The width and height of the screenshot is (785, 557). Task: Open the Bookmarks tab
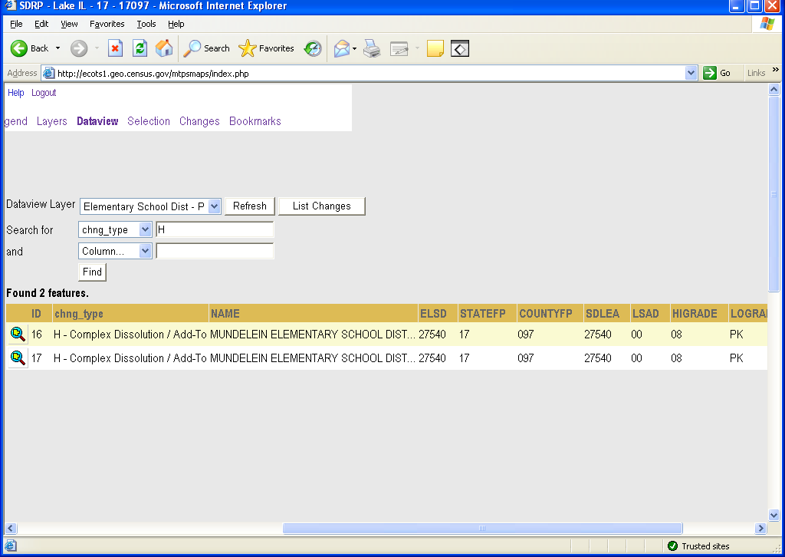click(x=255, y=121)
